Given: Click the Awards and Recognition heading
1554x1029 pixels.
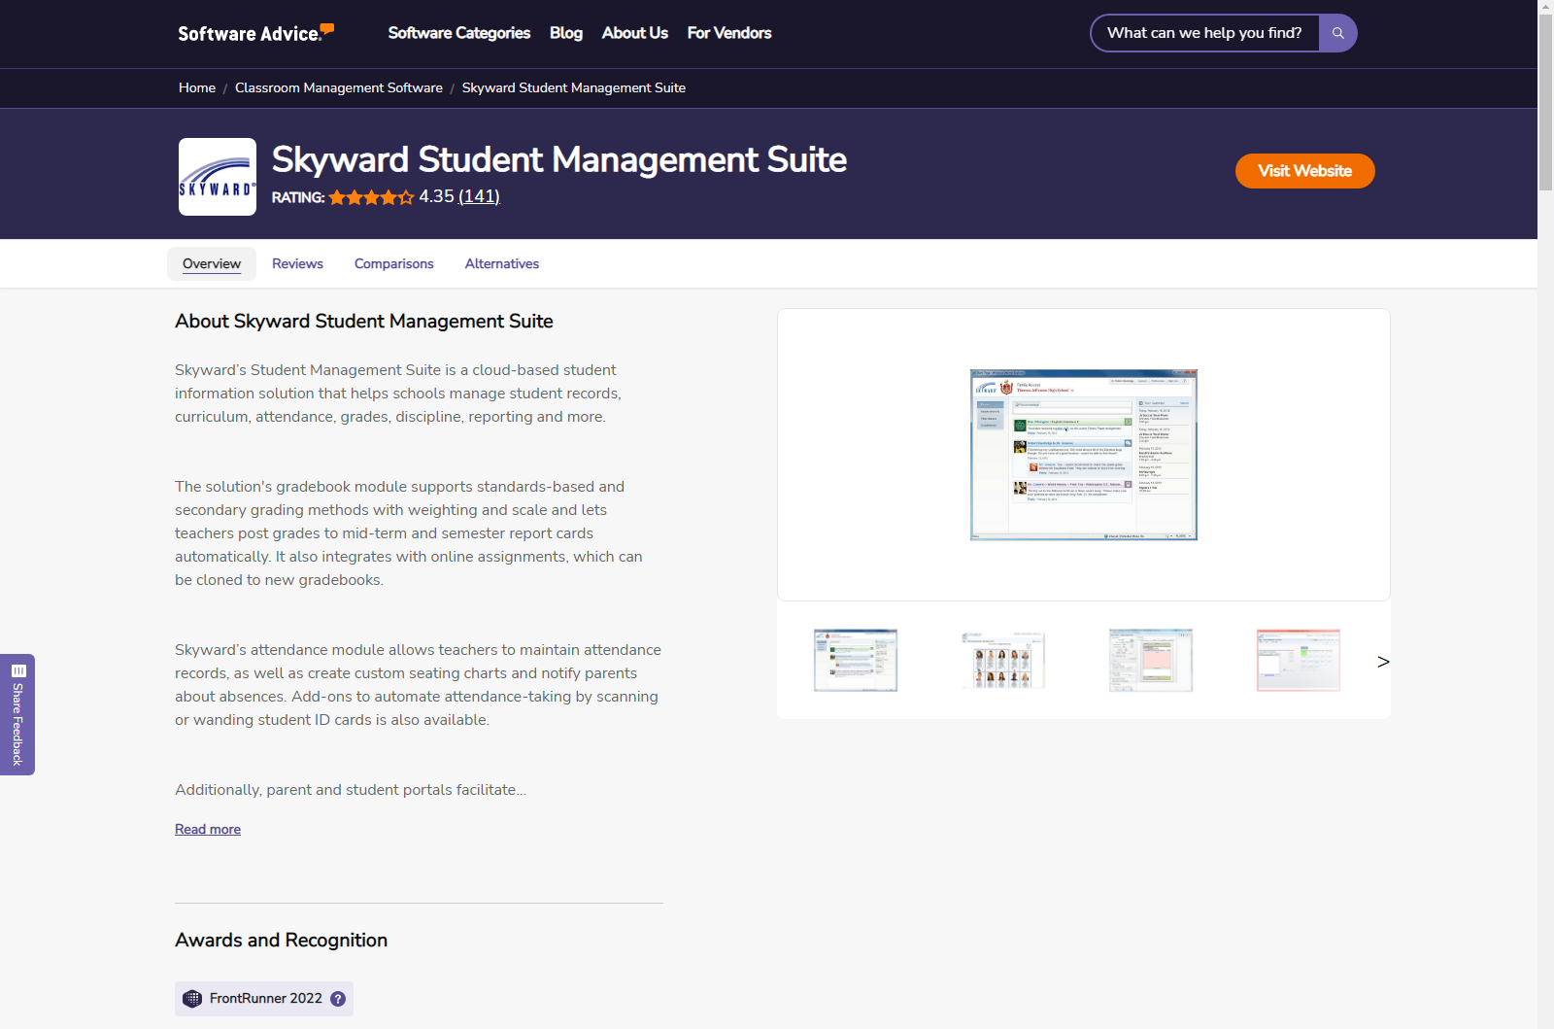Looking at the screenshot, I should click(x=281, y=941).
